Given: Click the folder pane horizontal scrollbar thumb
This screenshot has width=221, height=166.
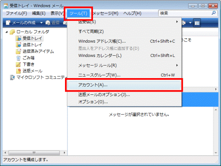Looking at the screenshot, I should (x=34, y=153).
